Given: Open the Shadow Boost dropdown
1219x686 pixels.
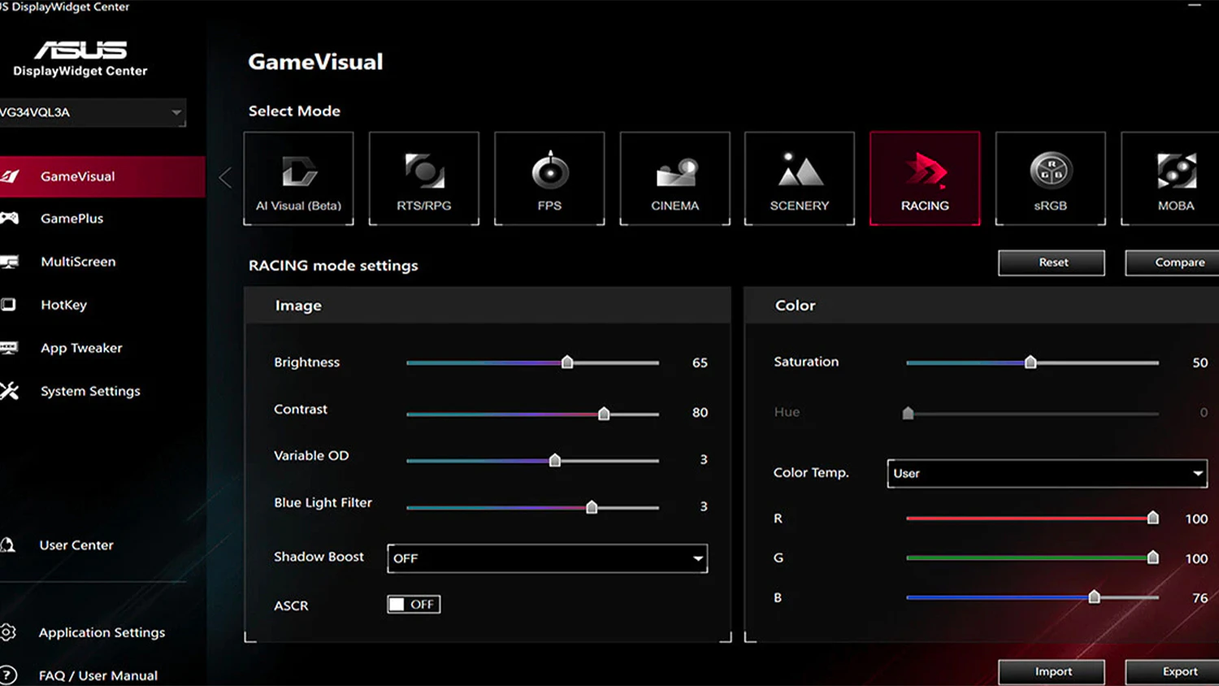Looking at the screenshot, I should [x=547, y=558].
